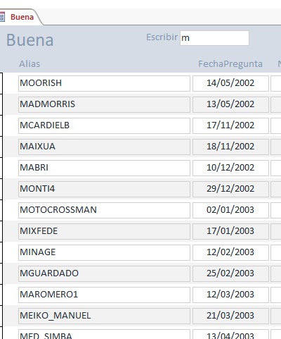Click the form icon on Buena tab
Viewport: 281px width, 339px height.
tap(2, 17)
